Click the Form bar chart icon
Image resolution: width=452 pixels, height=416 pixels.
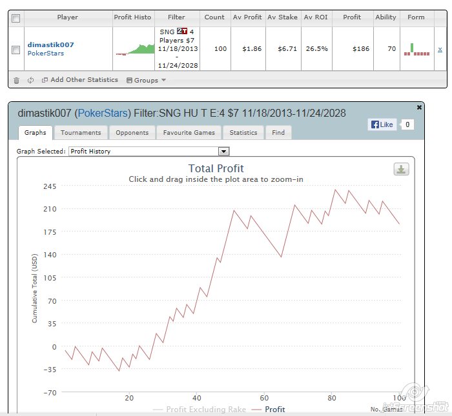416,49
